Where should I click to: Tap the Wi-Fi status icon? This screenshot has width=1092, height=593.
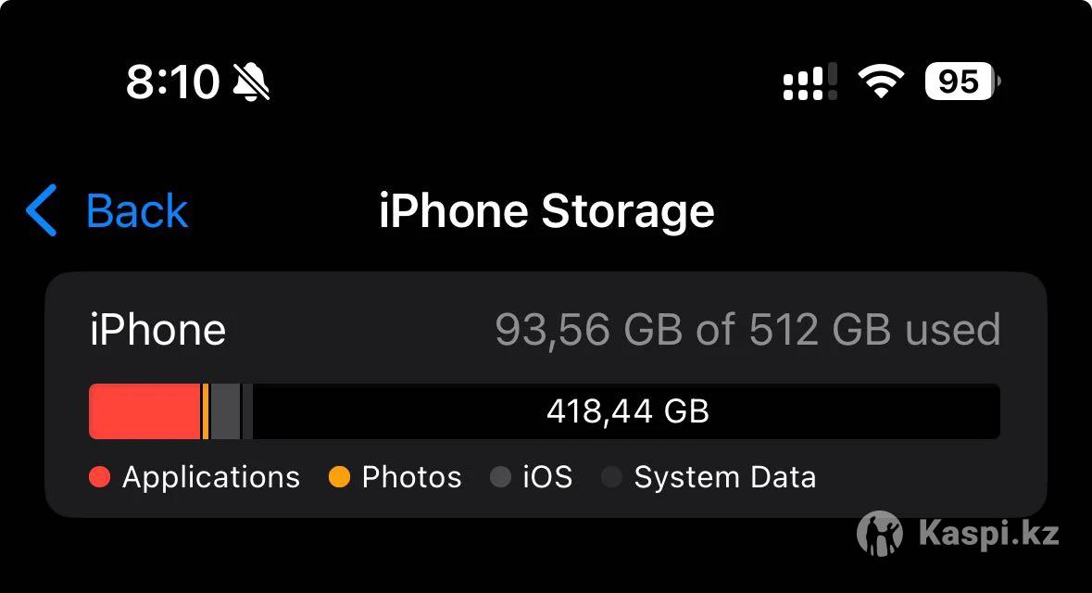[880, 82]
